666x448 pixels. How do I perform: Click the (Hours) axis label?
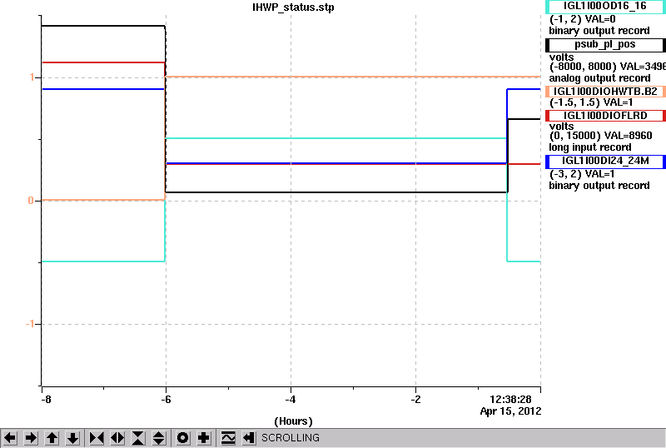(x=294, y=421)
